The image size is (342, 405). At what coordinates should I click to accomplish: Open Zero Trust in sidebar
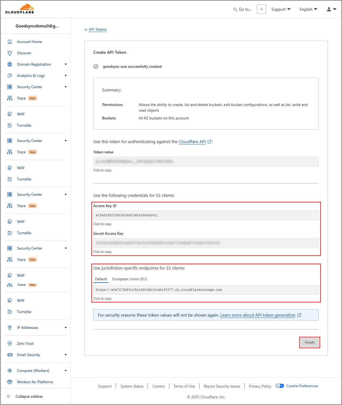coord(25,343)
